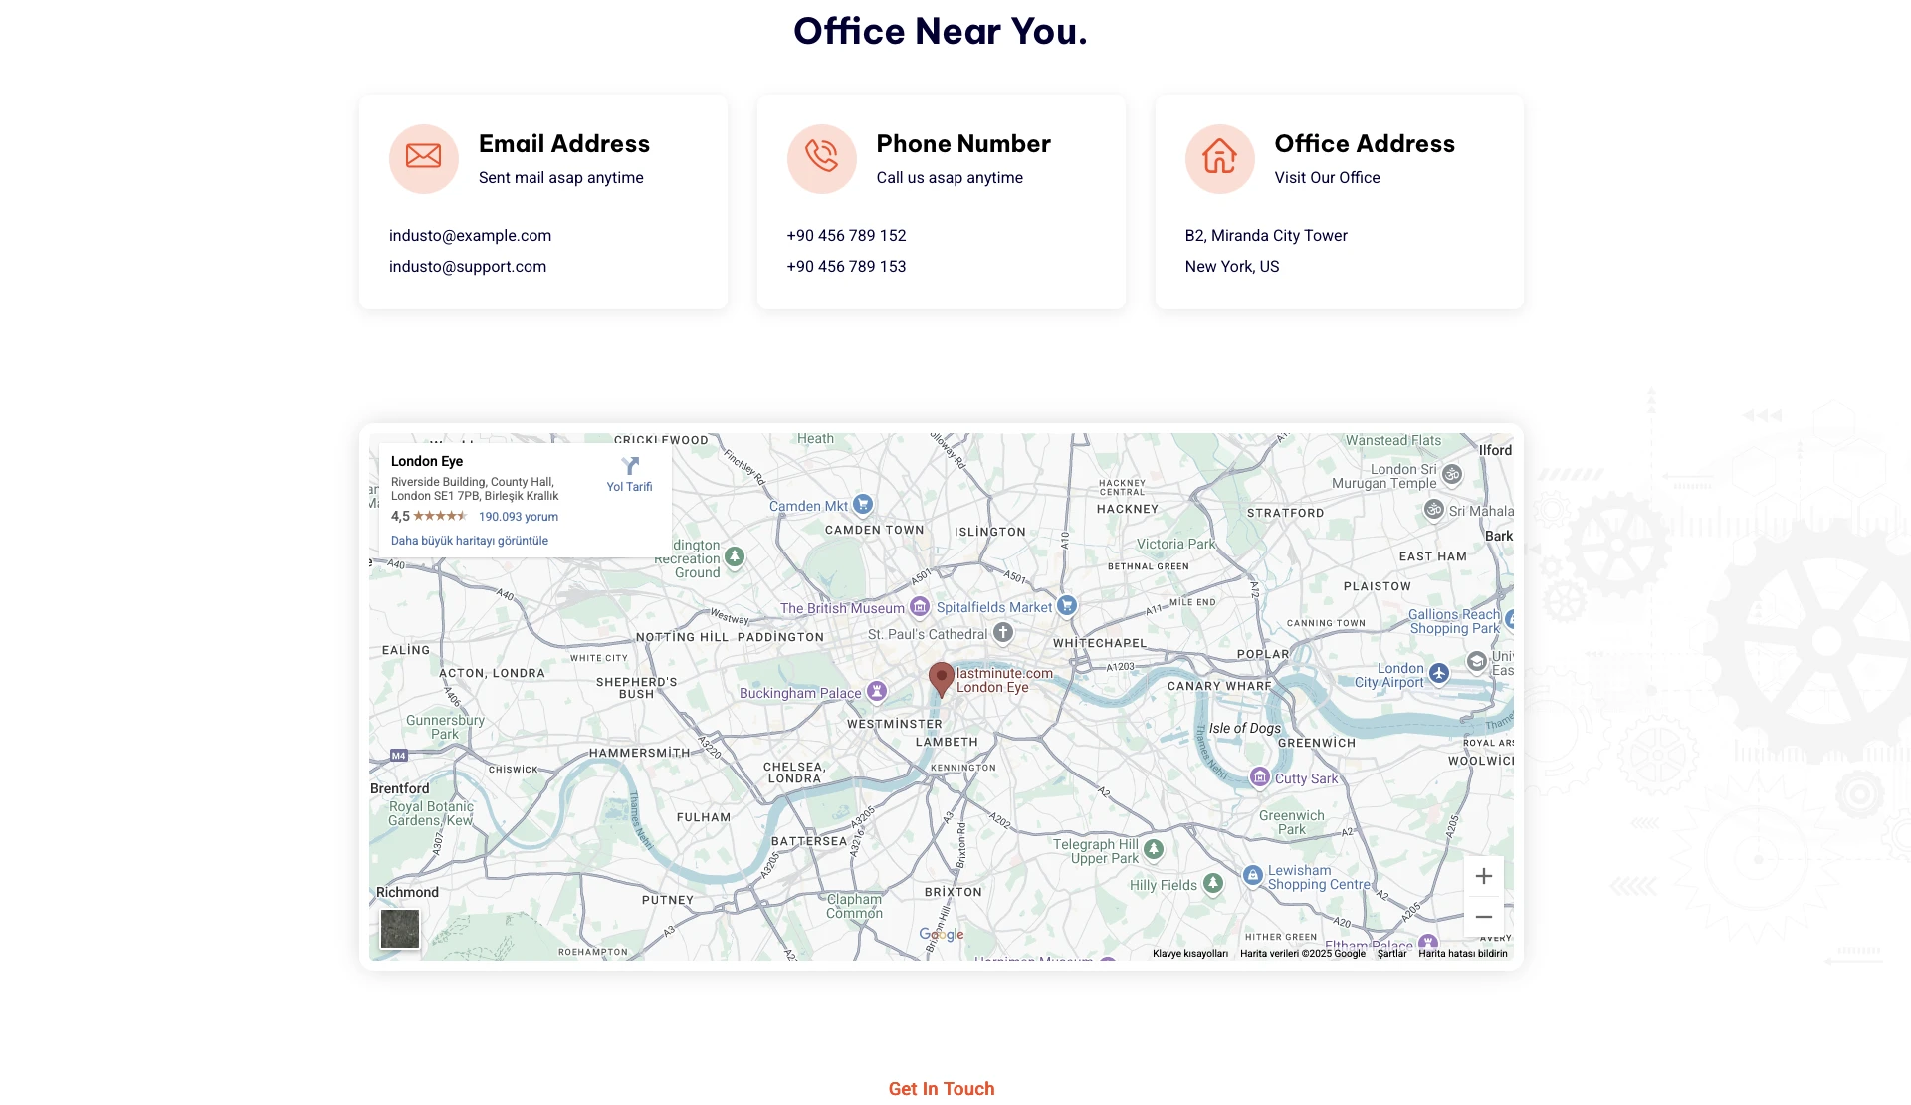Image resolution: width=1911 pixels, height=1105 pixels.
Task: Click the Camden Mkt shopping marker
Action: 863,505
